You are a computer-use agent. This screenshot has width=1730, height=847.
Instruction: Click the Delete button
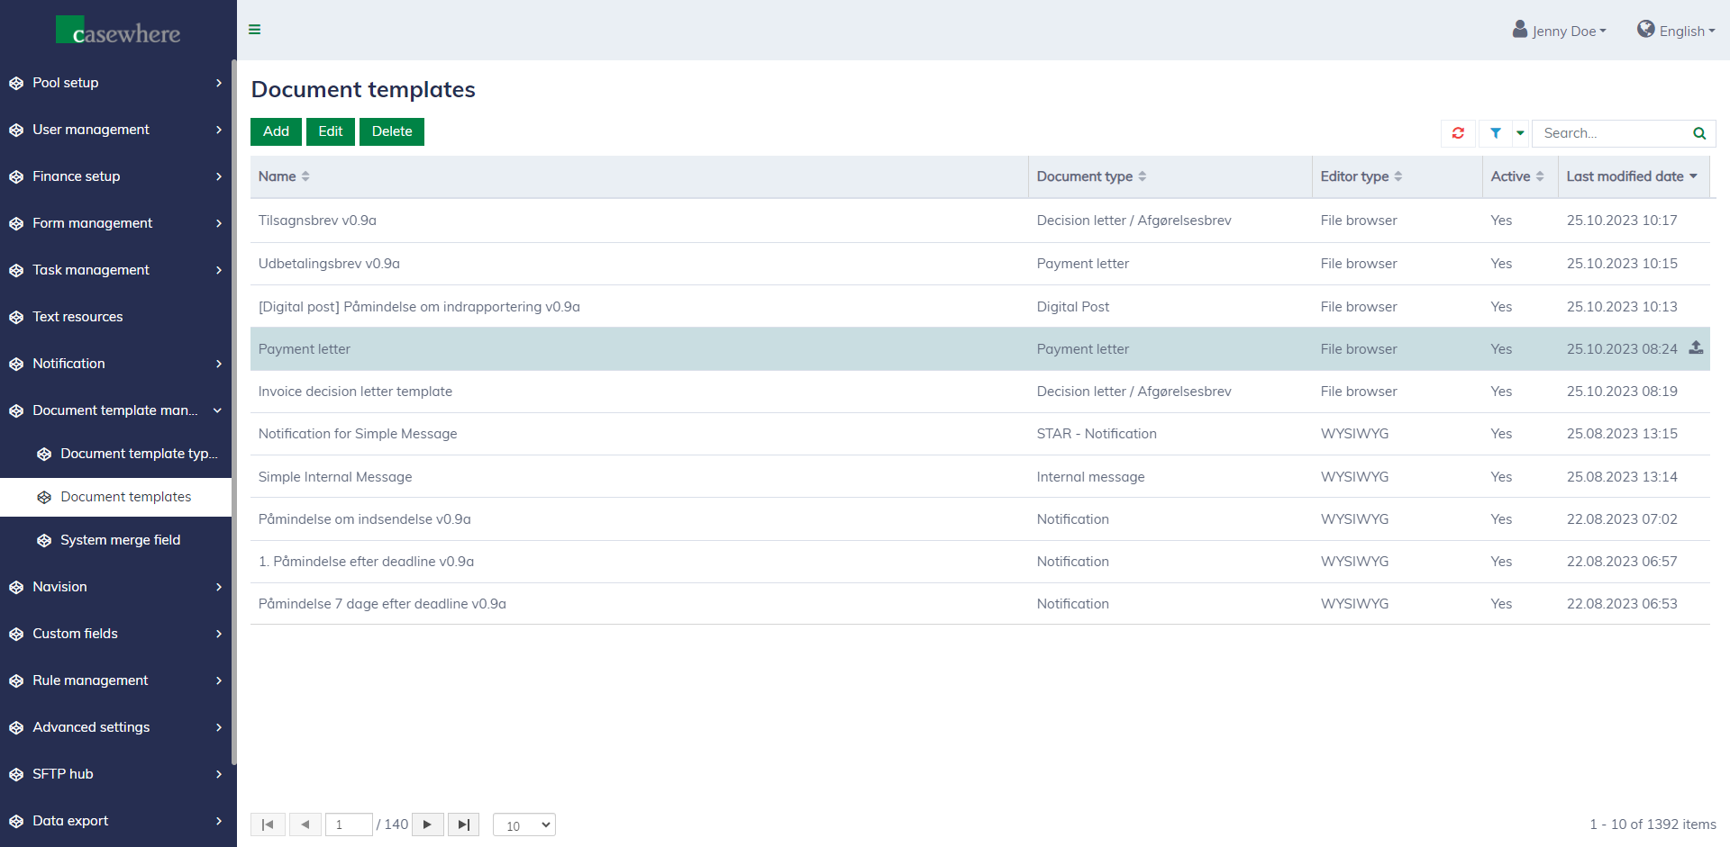pos(392,131)
